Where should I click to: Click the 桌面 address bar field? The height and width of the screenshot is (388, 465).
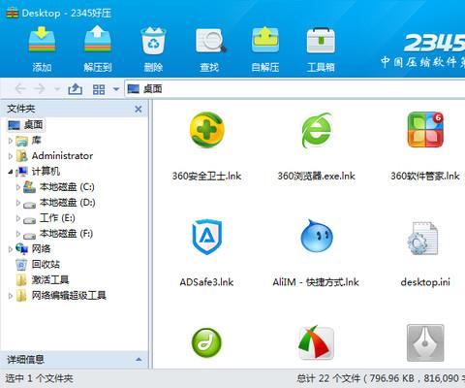click(x=294, y=88)
